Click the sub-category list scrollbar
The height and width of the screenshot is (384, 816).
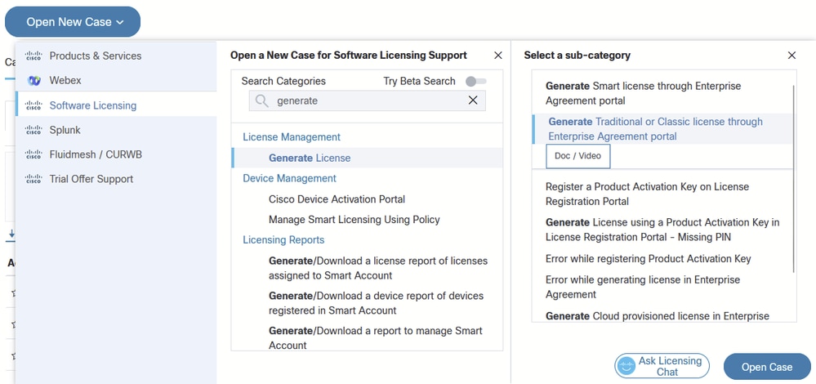794,178
